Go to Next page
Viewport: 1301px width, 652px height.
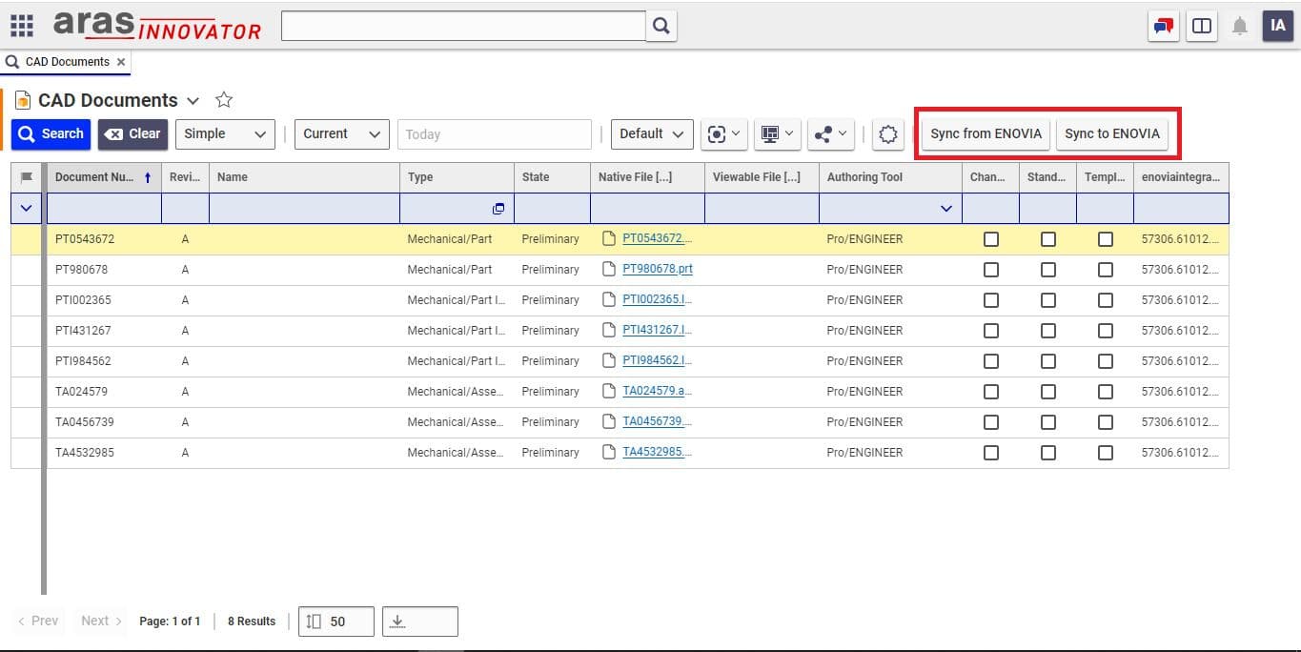coord(101,621)
